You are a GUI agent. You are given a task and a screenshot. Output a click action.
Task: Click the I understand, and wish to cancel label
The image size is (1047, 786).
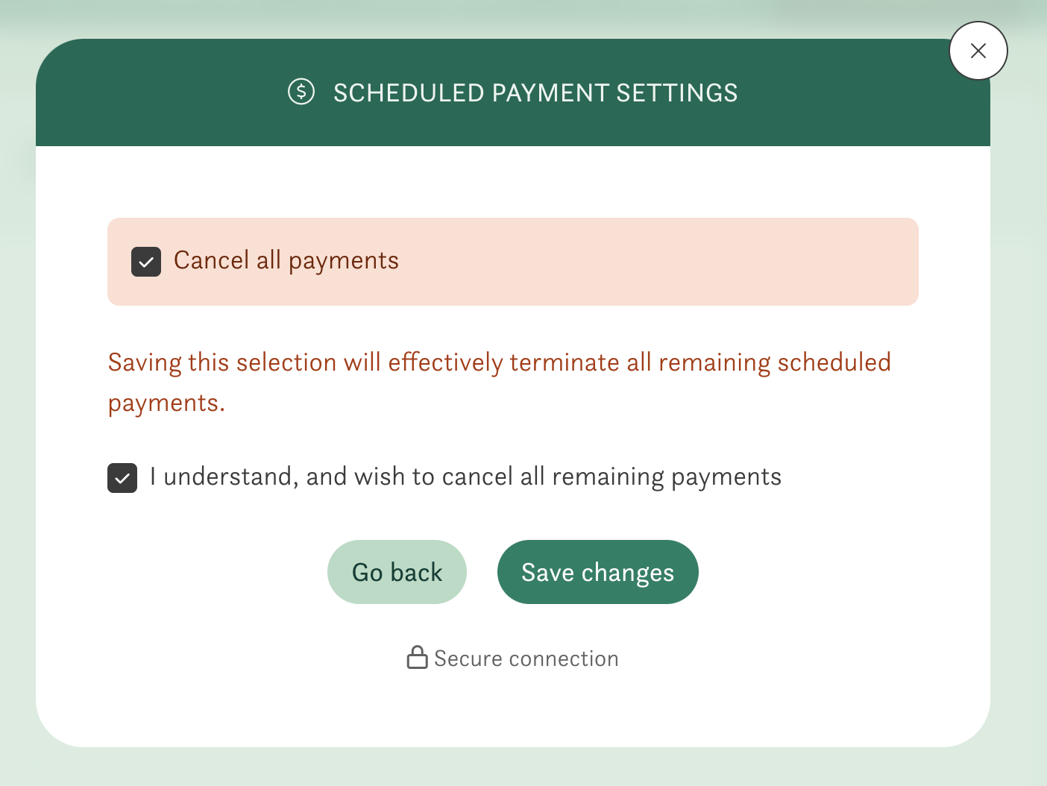(465, 477)
